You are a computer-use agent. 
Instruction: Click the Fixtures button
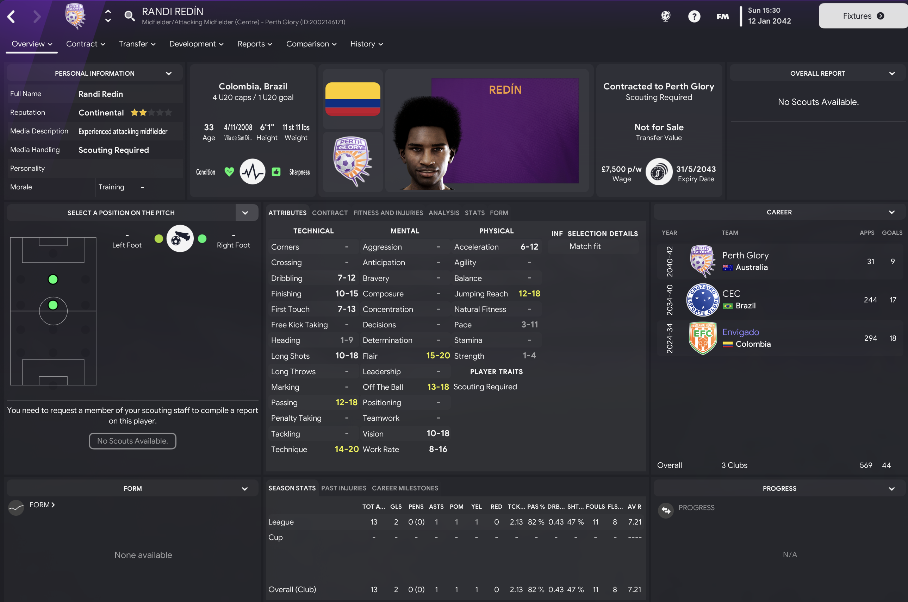coord(863,16)
